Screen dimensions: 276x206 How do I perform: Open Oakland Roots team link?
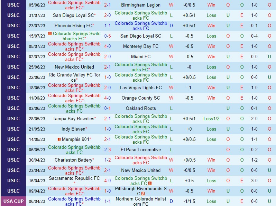(x=141, y=109)
